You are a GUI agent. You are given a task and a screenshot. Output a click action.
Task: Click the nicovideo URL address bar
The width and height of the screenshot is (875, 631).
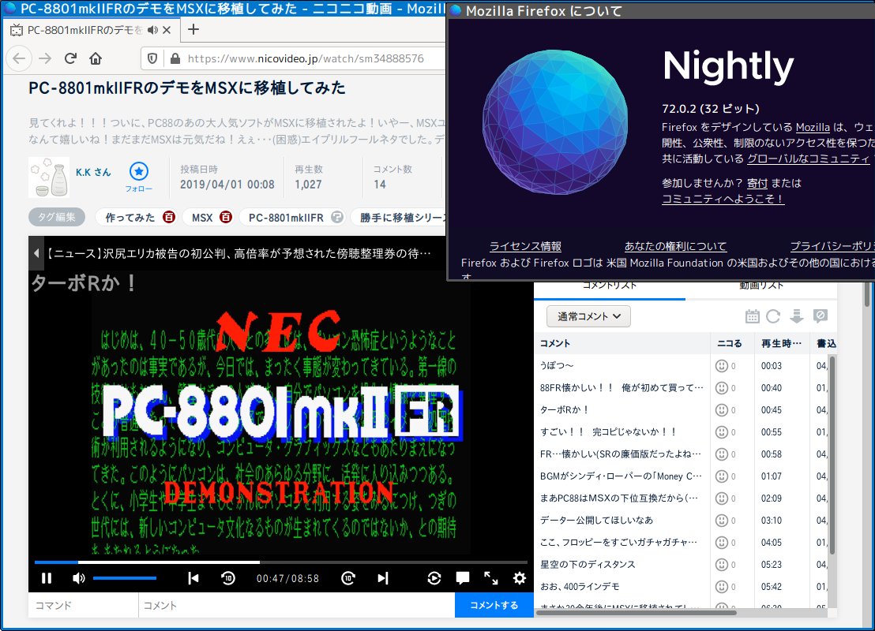click(x=306, y=58)
